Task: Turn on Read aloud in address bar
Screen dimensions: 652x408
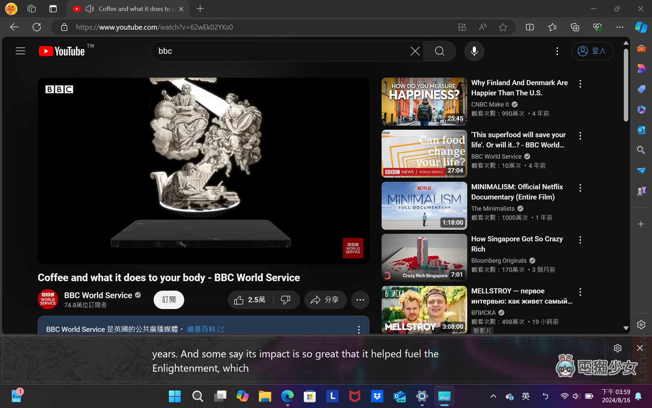Action: click(483, 27)
